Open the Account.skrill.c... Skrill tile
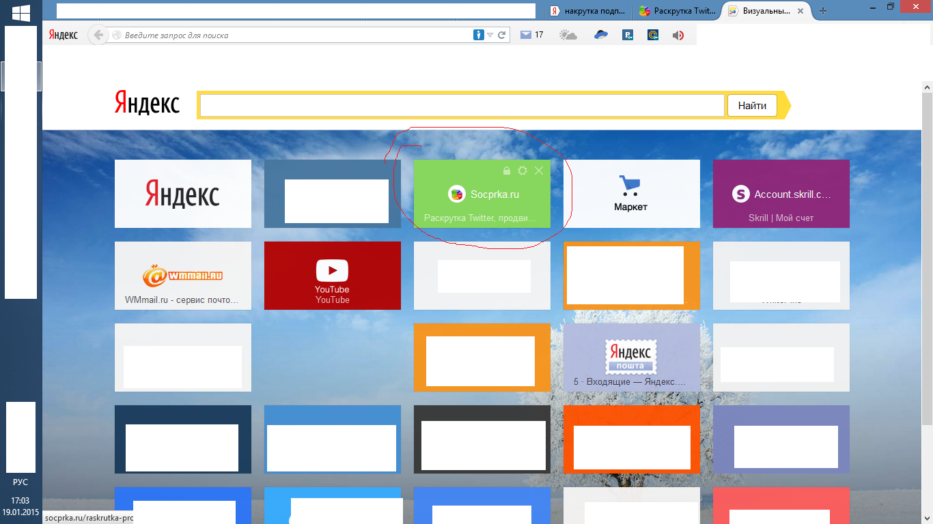Viewport: 933px width, 524px height. (x=781, y=194)
